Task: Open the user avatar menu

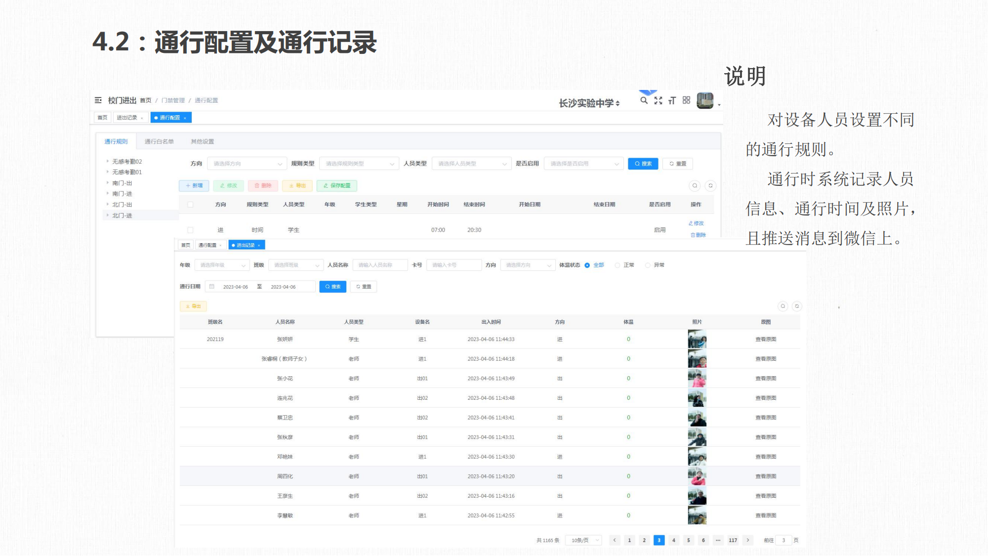Action: click(x=705, y=101)
